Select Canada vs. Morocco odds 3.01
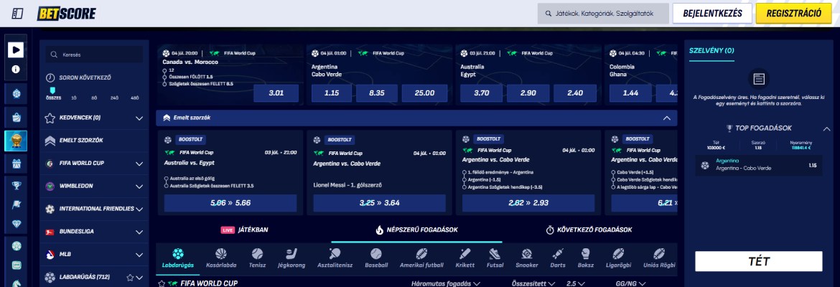840x287 pixels. 276,93
